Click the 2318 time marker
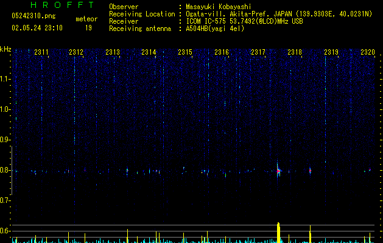Image resolution: width=383 pixels, height=243 pixels. pos(295,52)
